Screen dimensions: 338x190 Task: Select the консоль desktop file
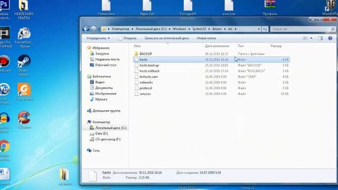(229, 8)
